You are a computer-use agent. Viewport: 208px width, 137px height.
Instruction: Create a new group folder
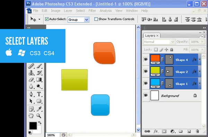click(x=181, y=131)
